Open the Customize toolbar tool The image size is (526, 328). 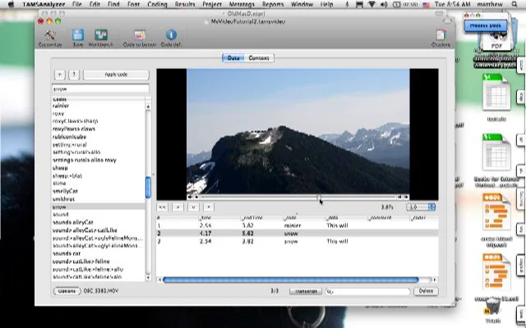49,39
